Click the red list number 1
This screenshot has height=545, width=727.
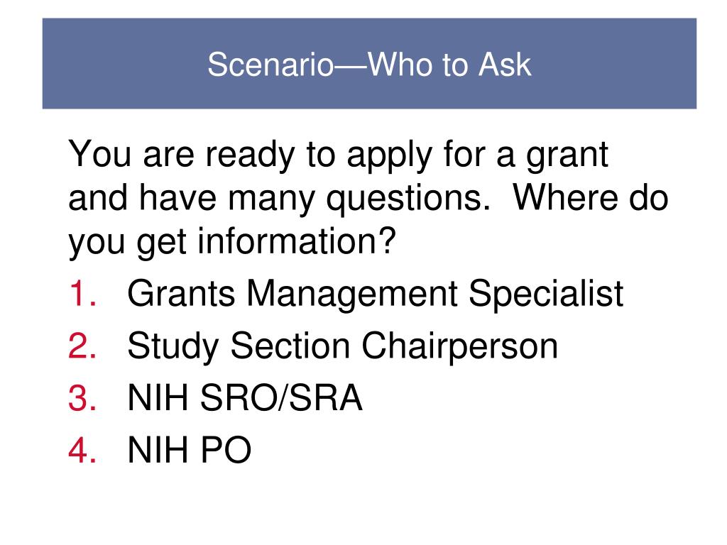82,293
